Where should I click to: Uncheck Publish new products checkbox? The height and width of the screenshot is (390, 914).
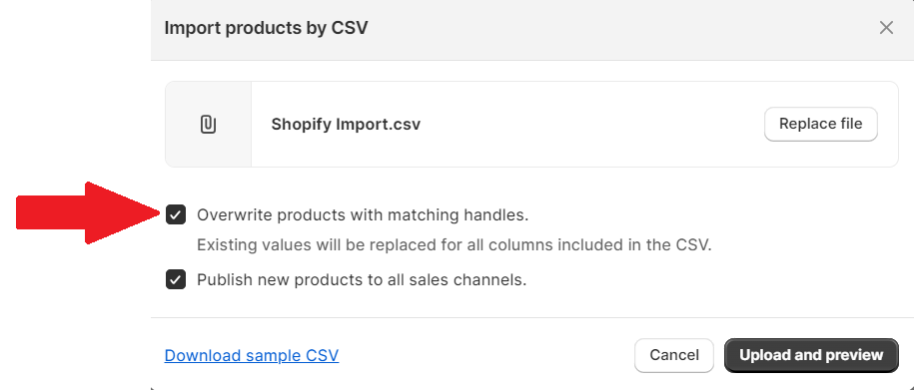(176, 280)
